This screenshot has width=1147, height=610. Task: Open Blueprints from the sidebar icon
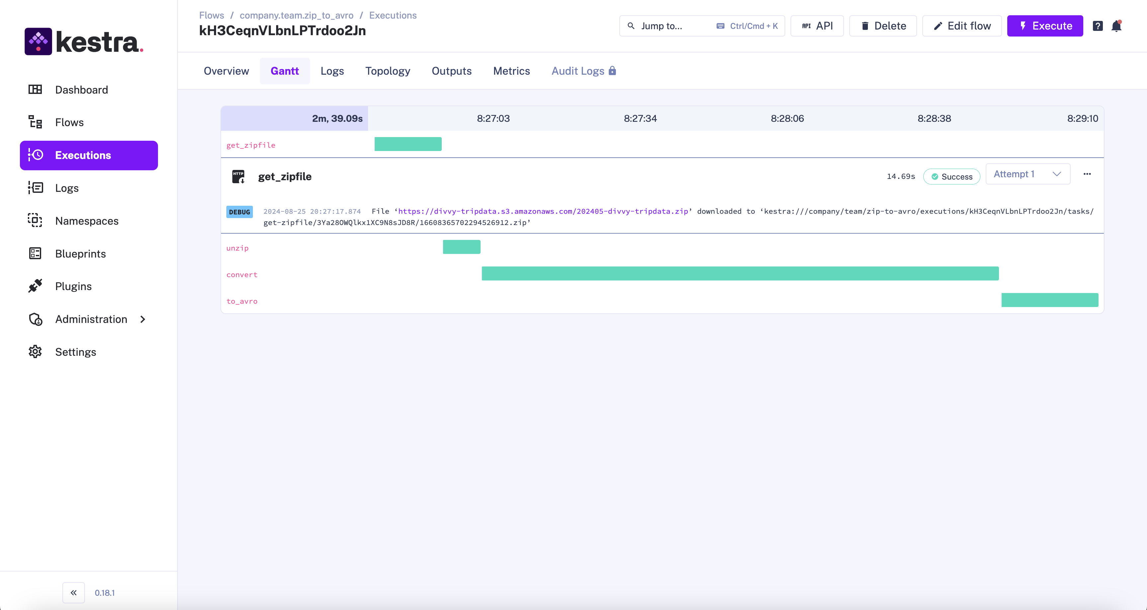(35, 253)
